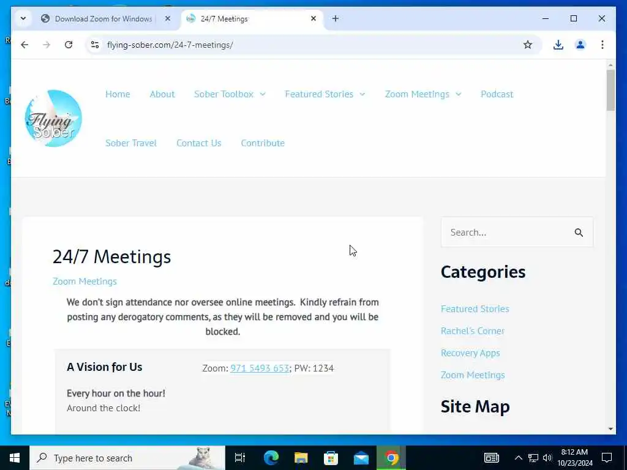Open Chrome three-dot menu
The width and height of the screenshot is (627, 470).
point(603,45)
